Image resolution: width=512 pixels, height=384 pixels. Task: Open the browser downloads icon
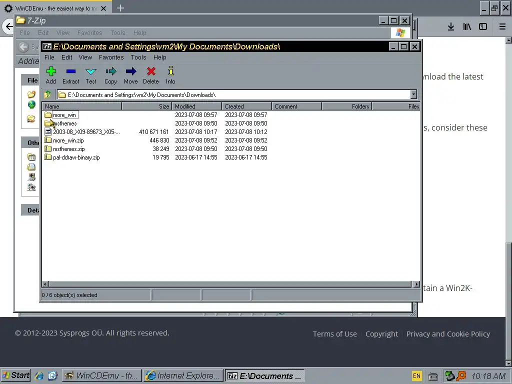[451, 27]
